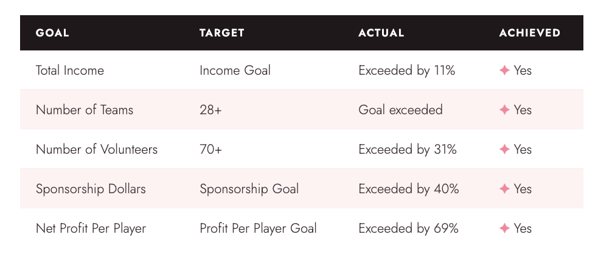The height and width of the screenshot is (254, 612).
Task: Select the star icon in Number of Volunteers row
Action: [x=504, y=149]
